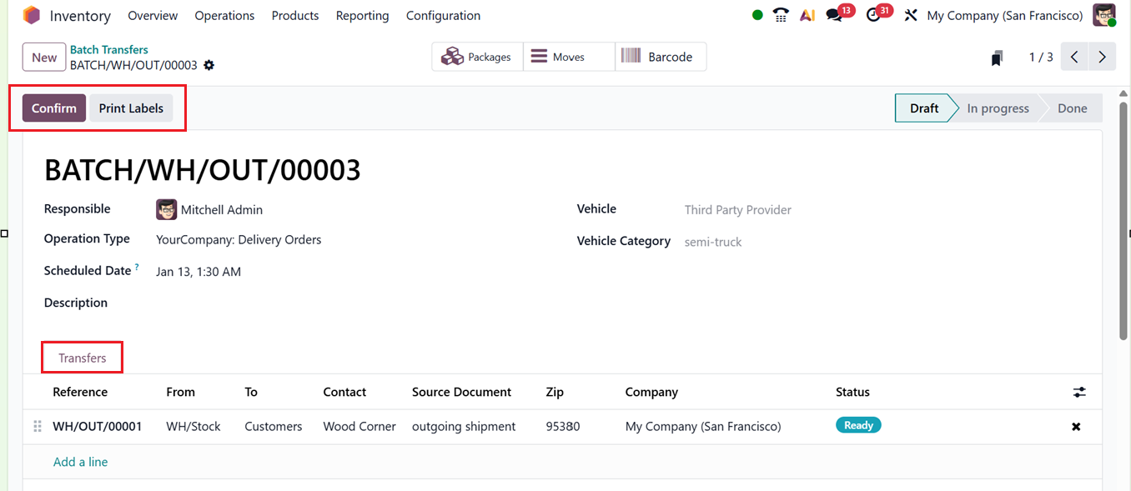Click the next record arrow in the pager
Image resolution: width=1131 pixels, height=491 pixels.
tap(1102, 56)
